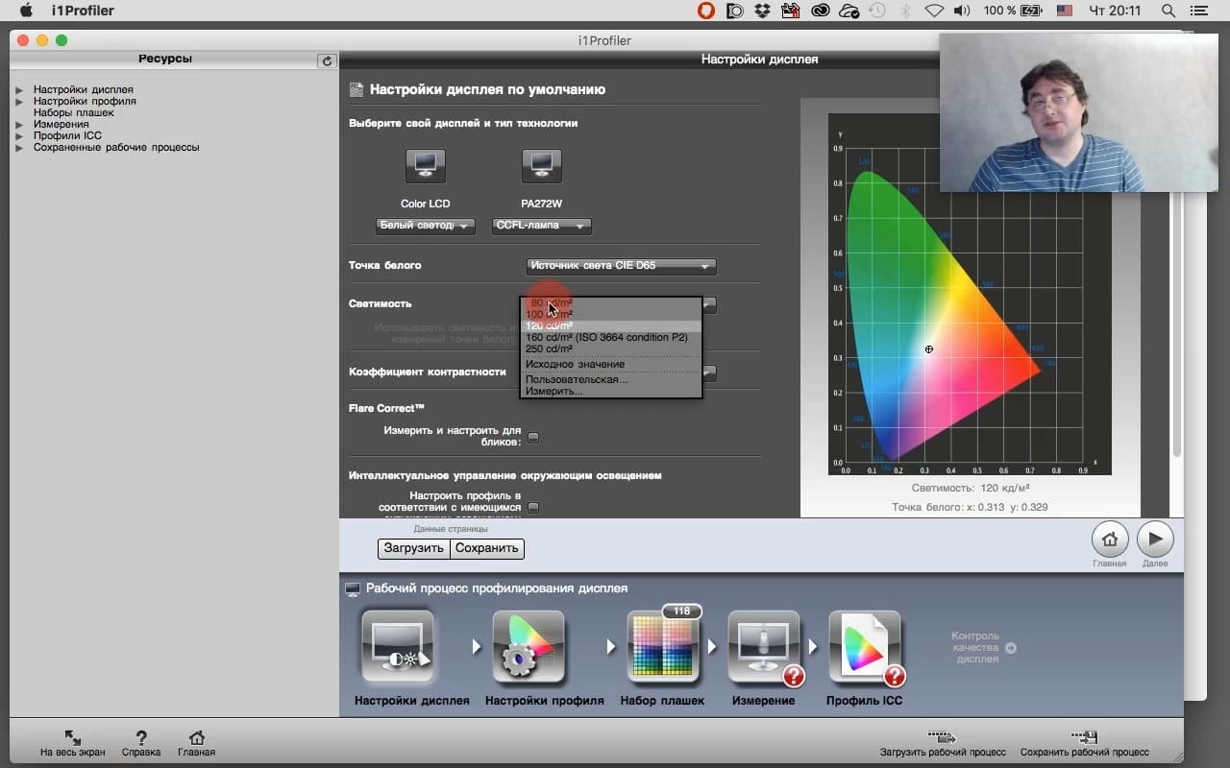Choose Пользовательская... in luminance list
The width and height of the screenshot is (1230, 768).
coord(611,379)
